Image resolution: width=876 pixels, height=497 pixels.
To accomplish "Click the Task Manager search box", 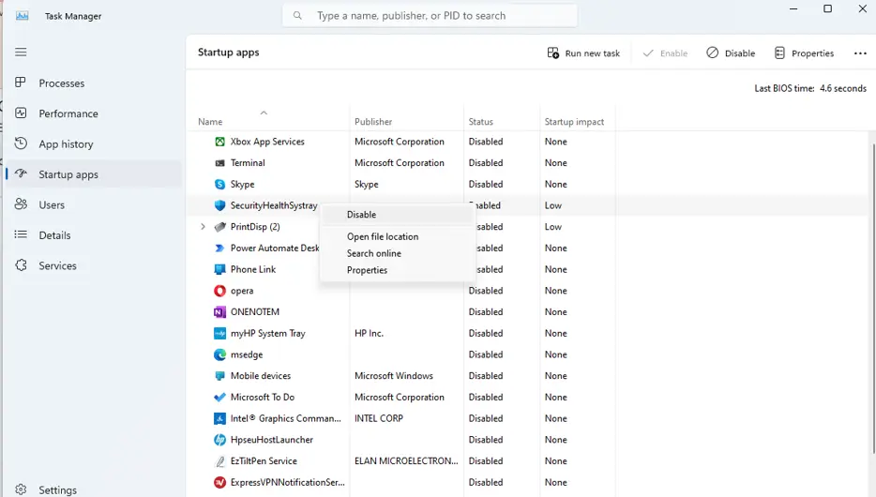I will coord(430,16).
